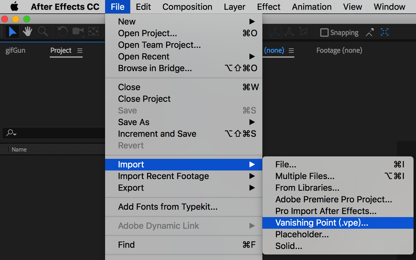Open the Effect menu
The width and height of the screenshot is (416, 260).
click(x=269, y=7)
